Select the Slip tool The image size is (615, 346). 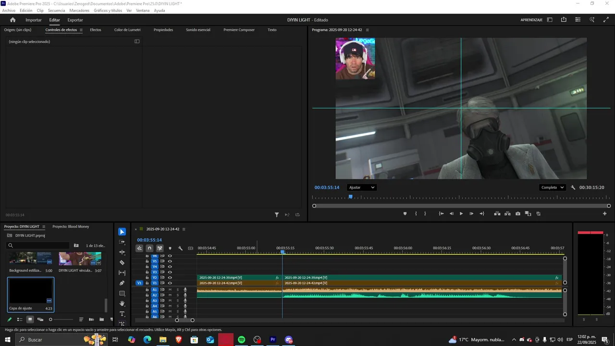(122, 273)
